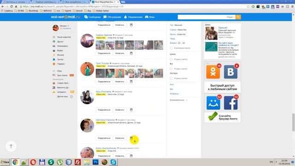Open Фотографии in the left sidebar
Viewport: 295px width, 166px height.
60,46
